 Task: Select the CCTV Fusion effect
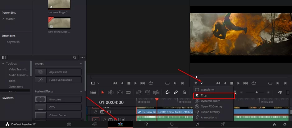(58, 107)
